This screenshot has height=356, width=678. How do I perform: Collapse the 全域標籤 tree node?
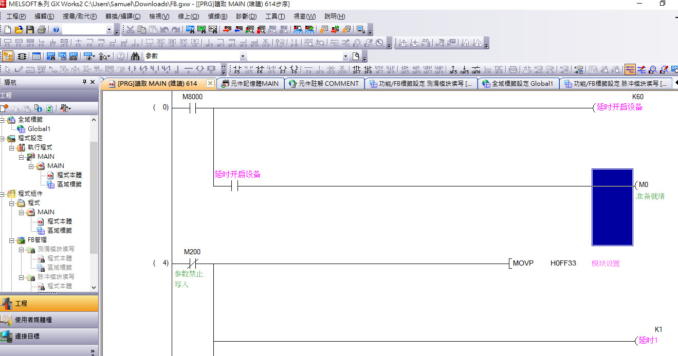click(x=3, y=120)
